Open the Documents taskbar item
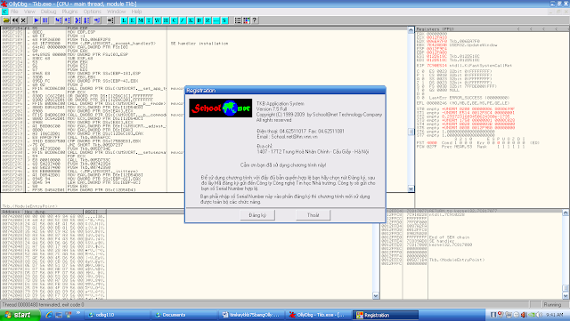The width and height of the screenshot is (570, 321). (x=183, y=315)
